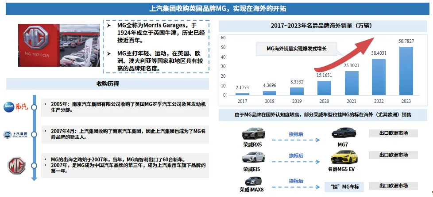The width and height of the screenshot is (433, 197).
Task: Click 出口欧洲市场 in the 名爵MG5 EV row
Action: [x=393, y=155]
